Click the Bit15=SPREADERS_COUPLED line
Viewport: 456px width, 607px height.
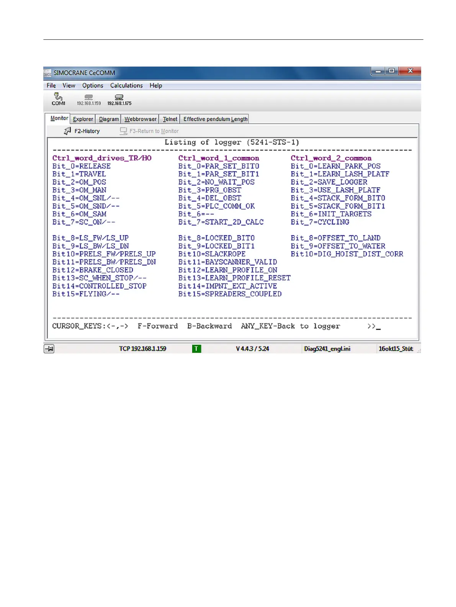tap(230, 294)
